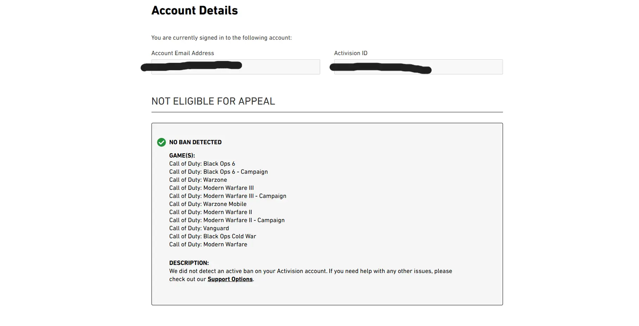The height and width of the screenshot is (326, 639).
Task: Select the Call of Duty: Warzone Mobile entry
Action: pyautogui.click(x=208, y=204)
